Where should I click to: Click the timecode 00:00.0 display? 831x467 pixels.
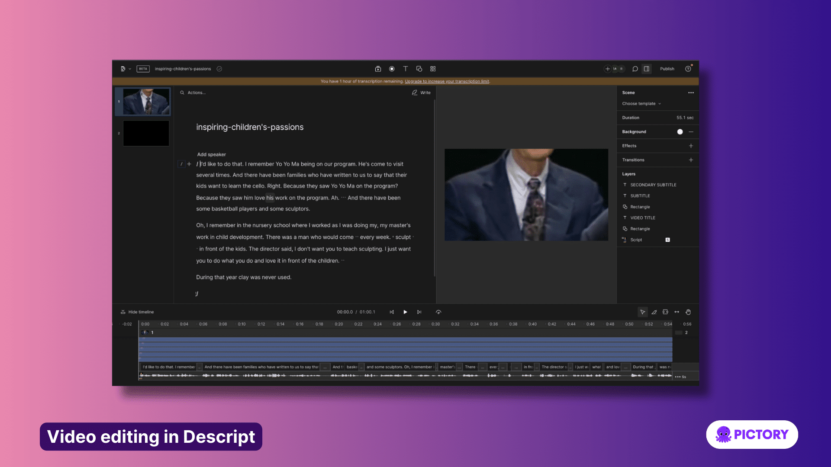point(345,312)
